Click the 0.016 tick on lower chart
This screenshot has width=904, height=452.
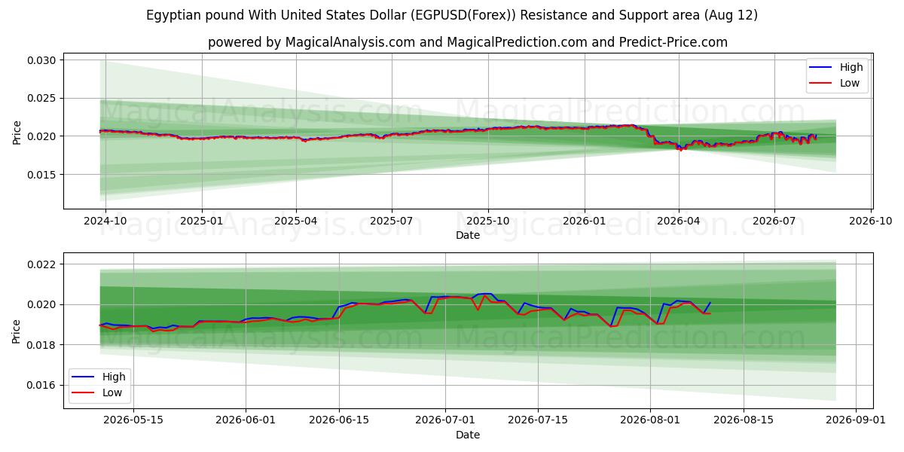click(x=42, y=385)
